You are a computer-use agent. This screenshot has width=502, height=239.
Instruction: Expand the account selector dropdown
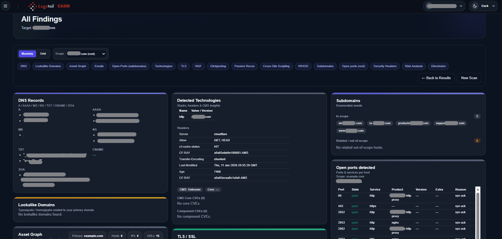tap(444, 6)
